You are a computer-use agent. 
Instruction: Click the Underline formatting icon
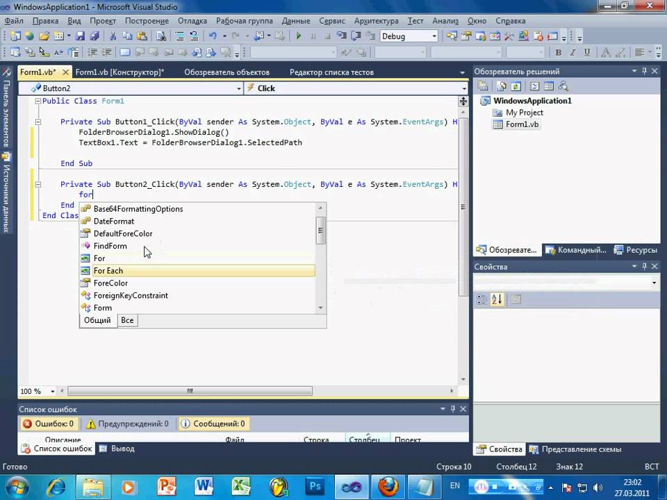coord(587,52)
